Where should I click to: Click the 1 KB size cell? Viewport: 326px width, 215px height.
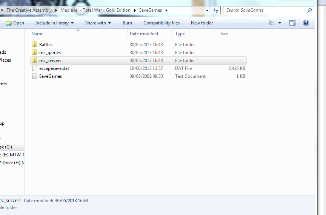[x=241, y=76]
